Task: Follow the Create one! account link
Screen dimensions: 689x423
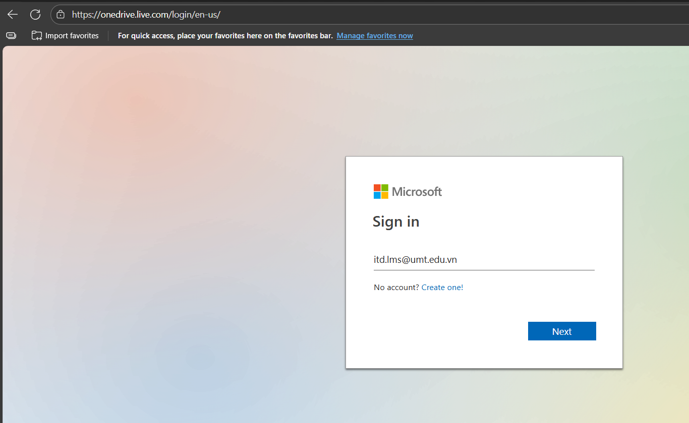Action: click(442, 288)
